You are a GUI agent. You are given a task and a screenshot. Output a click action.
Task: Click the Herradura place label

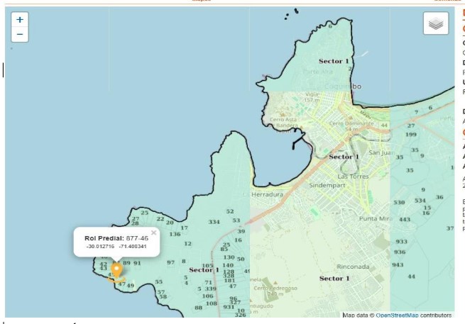pos(263,194)
